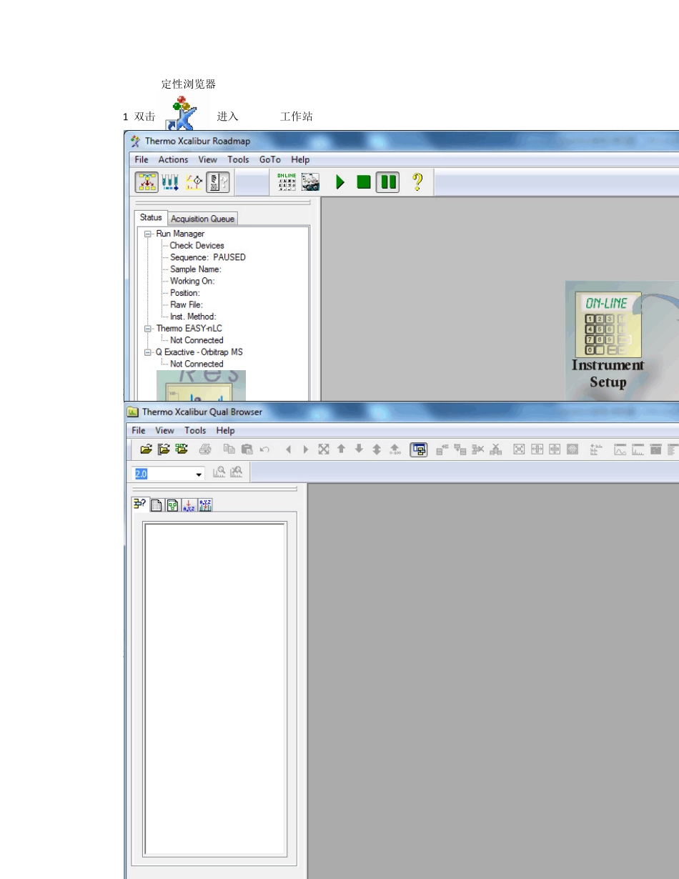Collapse the Thermo EASY-nLC tree node
679x879 pixels.
[148, 329]
